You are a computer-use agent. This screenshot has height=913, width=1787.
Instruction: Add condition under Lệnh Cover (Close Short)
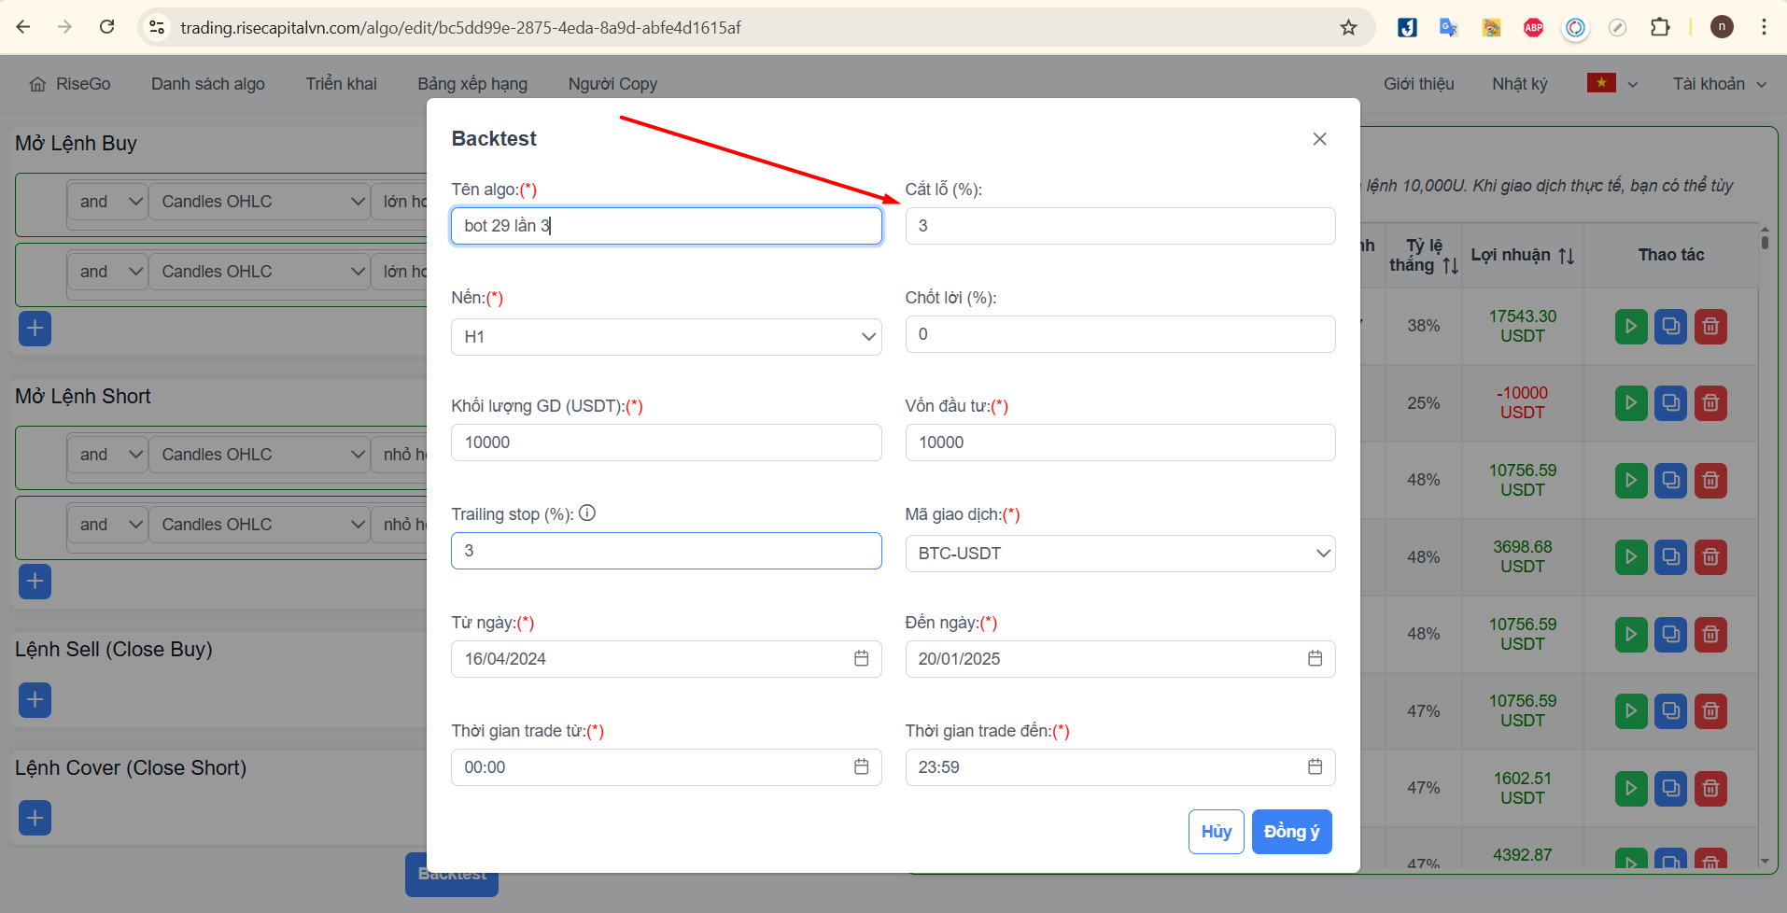(35, 819)
